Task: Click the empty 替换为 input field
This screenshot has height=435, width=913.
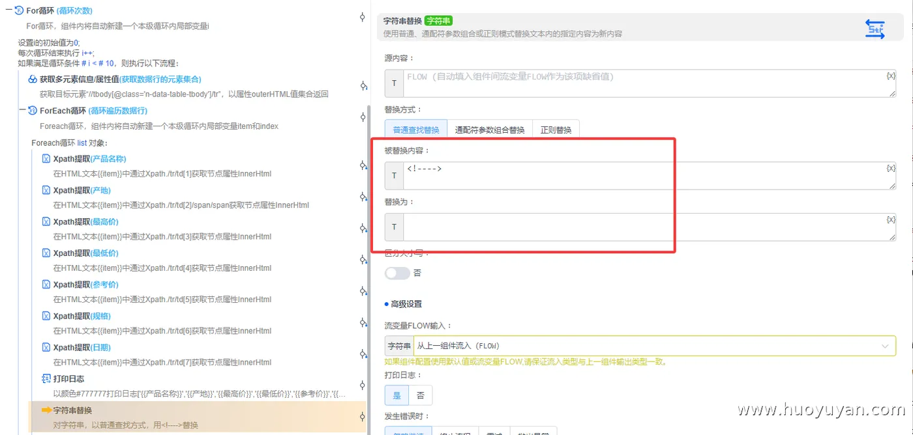Action: tap(650, 227)
